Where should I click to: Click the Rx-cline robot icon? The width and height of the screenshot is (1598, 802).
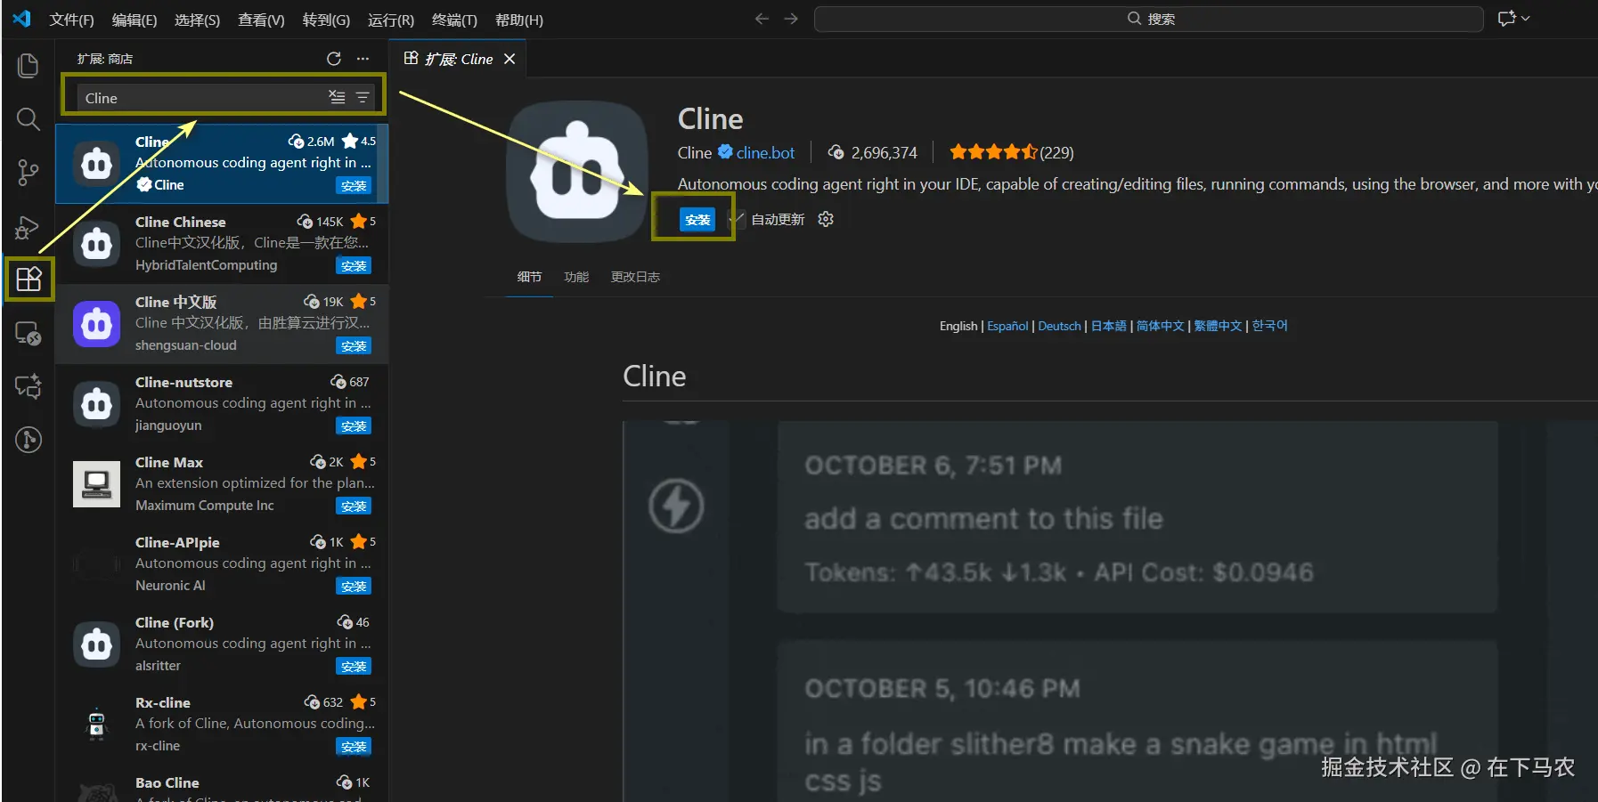coord(96,725)
